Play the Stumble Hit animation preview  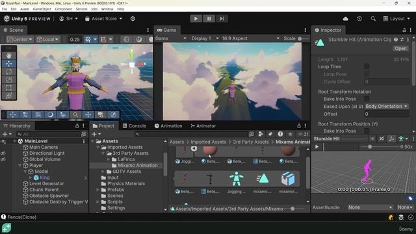[x=317, y=147]
